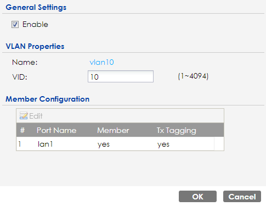This screenshot has width=266, height=206.
Task: Click the VLAN Properties heading
Action: click(x=35, y=46)
